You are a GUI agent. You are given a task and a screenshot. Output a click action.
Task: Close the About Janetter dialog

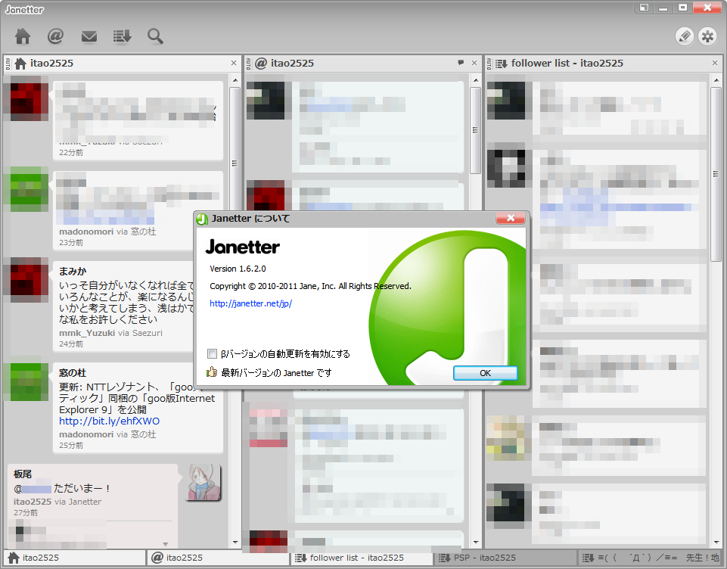[x=511, y=218]
